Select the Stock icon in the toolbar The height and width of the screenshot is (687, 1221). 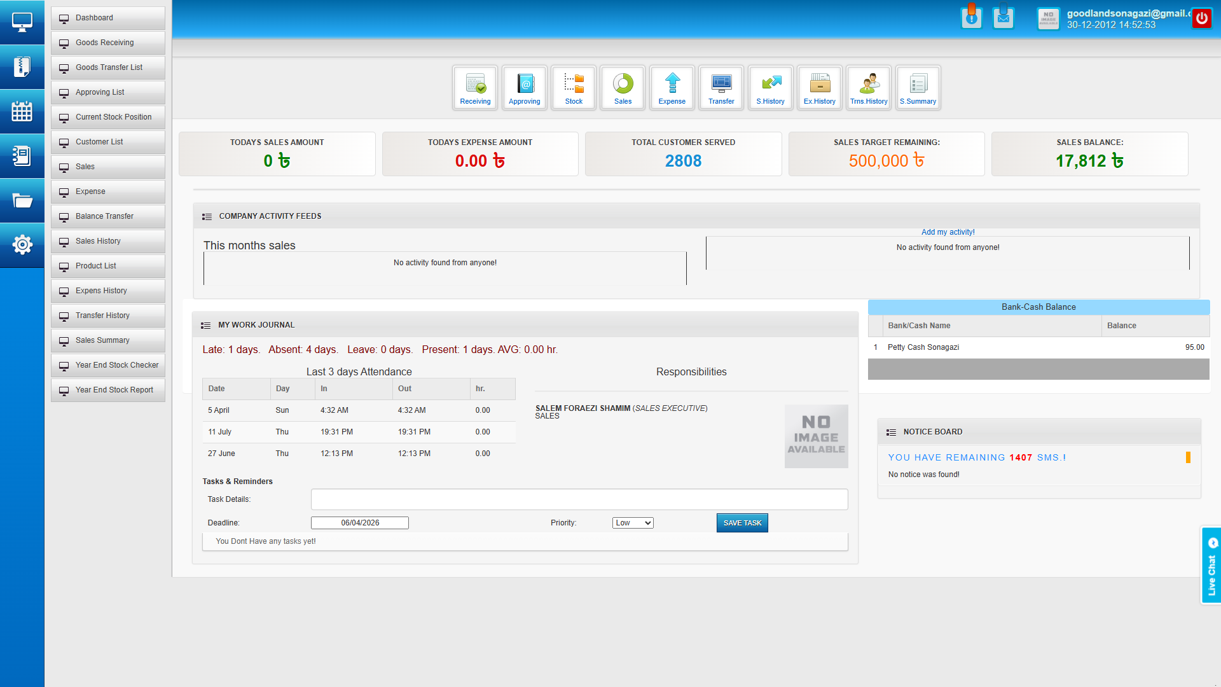click(573, 87)
